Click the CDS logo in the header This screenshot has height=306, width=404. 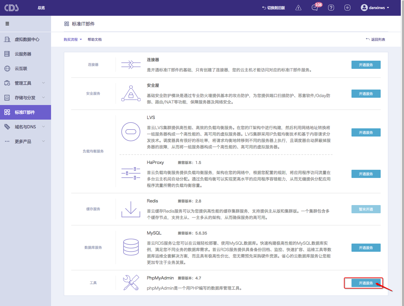(x=12, y=8)
